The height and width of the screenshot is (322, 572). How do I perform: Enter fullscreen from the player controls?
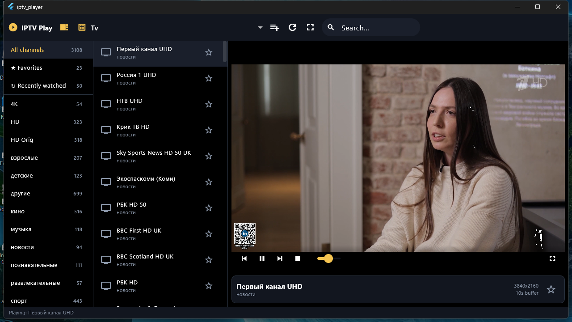pyautogui.click(x=552, y=258)
